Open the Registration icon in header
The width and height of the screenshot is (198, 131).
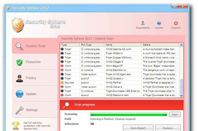coord(143,23)
